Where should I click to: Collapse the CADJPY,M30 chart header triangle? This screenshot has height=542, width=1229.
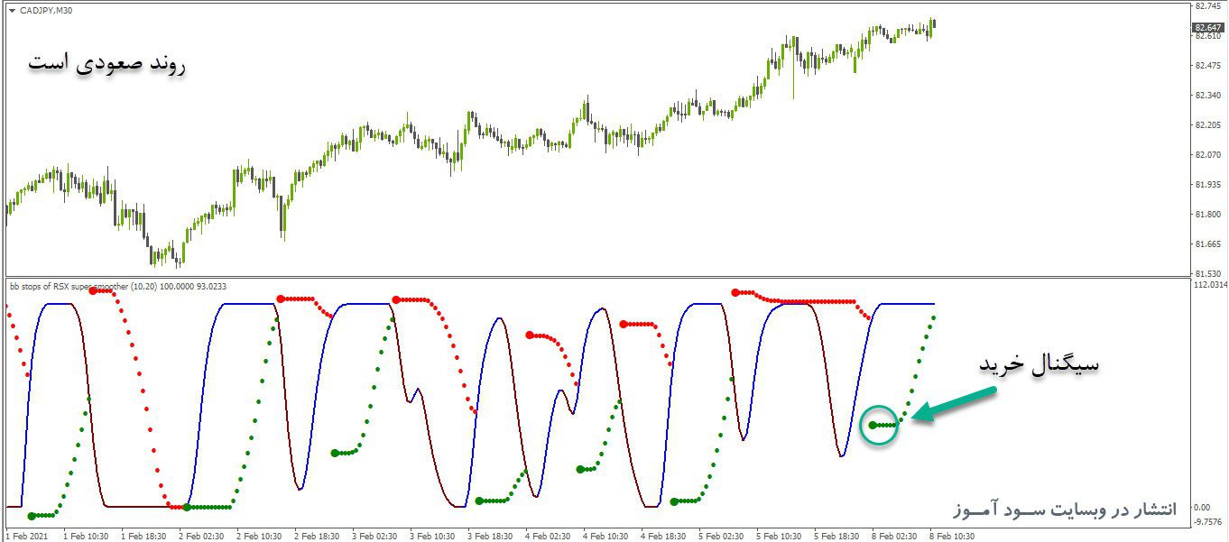(x=12, y=10)
